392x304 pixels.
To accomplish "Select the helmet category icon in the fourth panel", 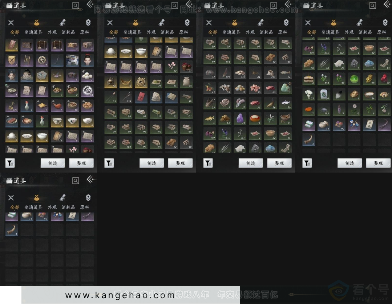I will click(385, 23).
